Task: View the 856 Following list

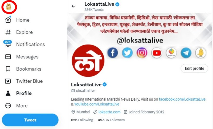Action: click(x=82, y=120)
